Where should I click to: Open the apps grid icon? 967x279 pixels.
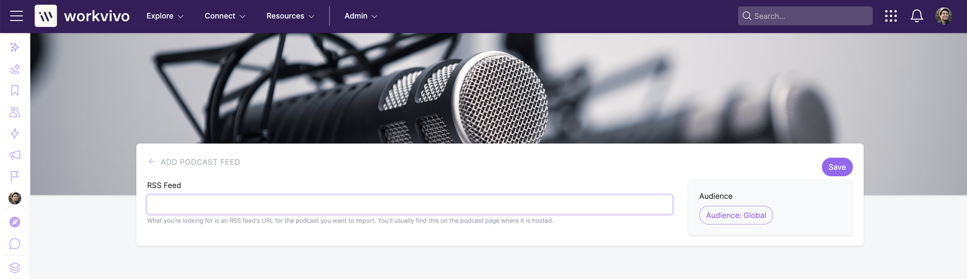click(891, 16)
